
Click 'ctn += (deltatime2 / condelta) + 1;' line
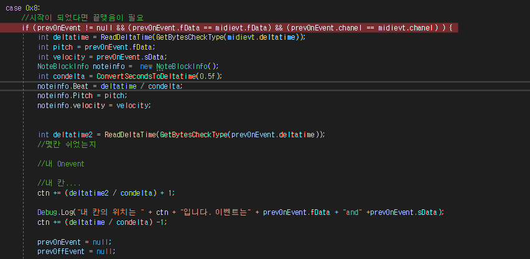[106, 193]
